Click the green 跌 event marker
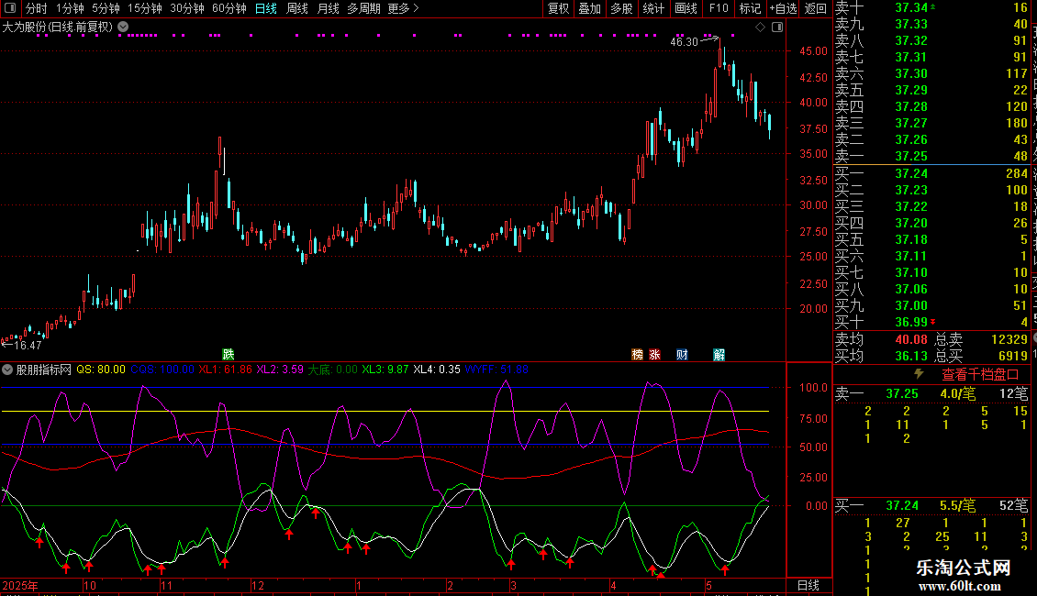Image resolution: width=1037 pixels, height=596 pixels. tap(229, 355)
